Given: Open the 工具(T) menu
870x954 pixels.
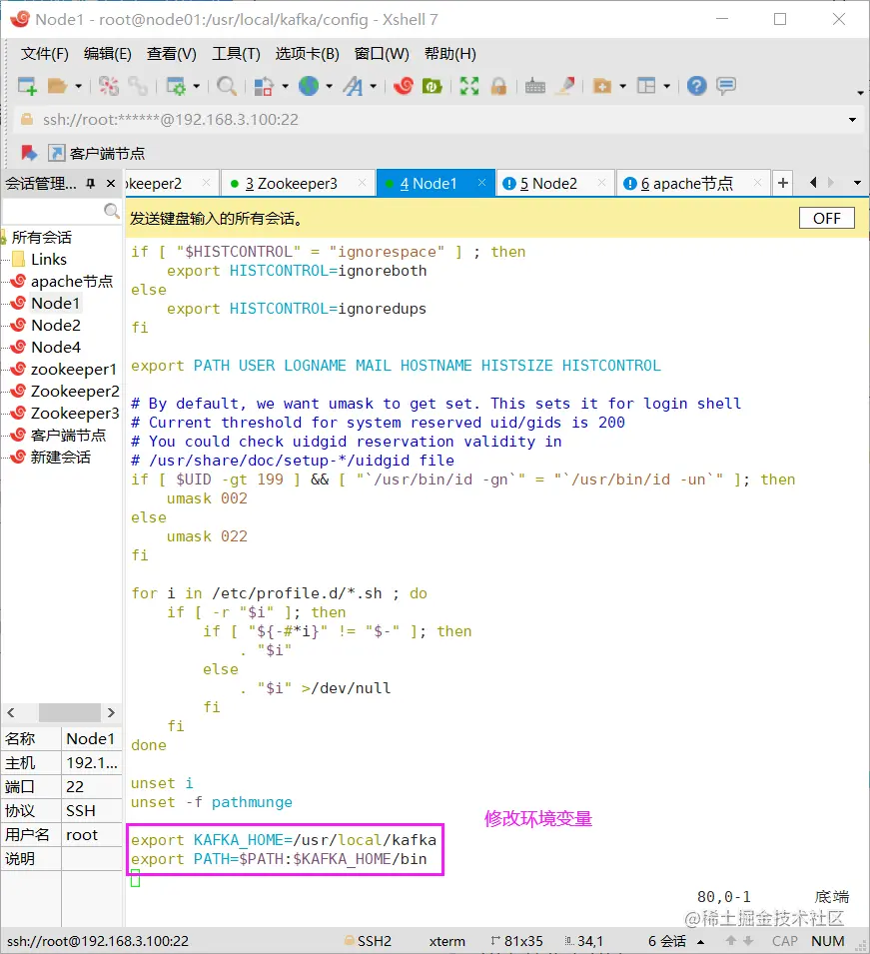Looking at the screenshot, I should pyautogui.click(x=236, y=54).
